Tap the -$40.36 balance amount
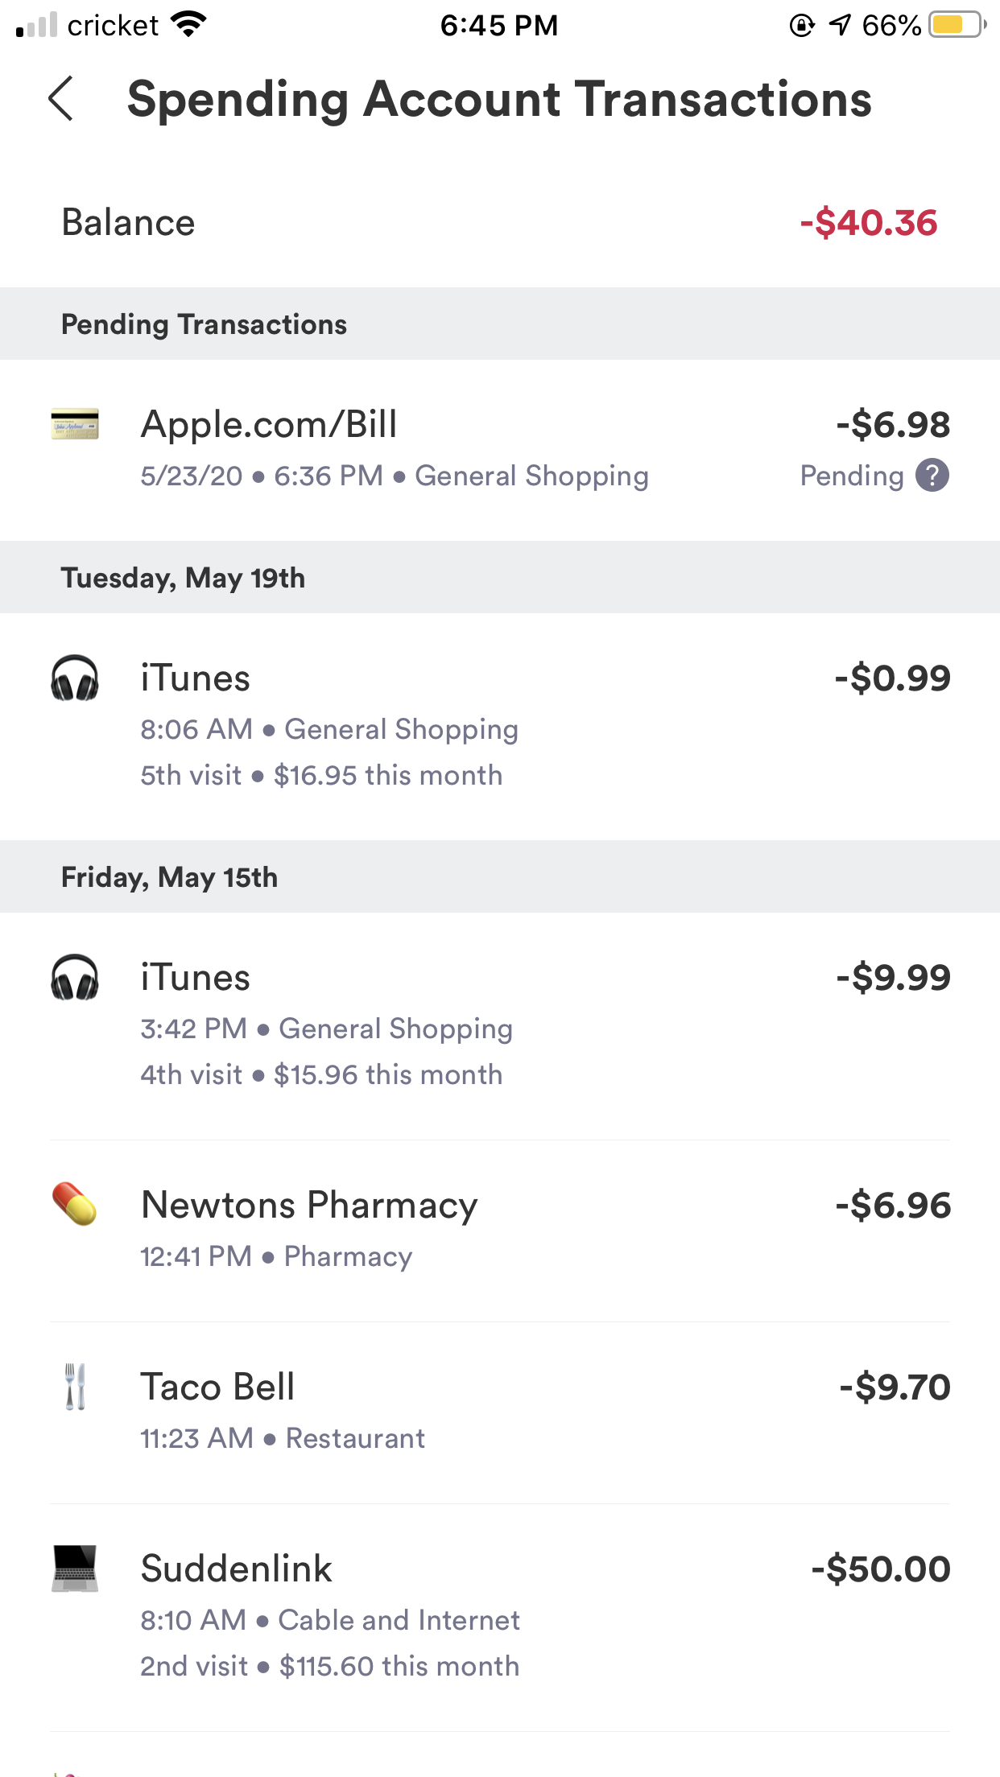 pyautogui.click(x=868, y=223)
